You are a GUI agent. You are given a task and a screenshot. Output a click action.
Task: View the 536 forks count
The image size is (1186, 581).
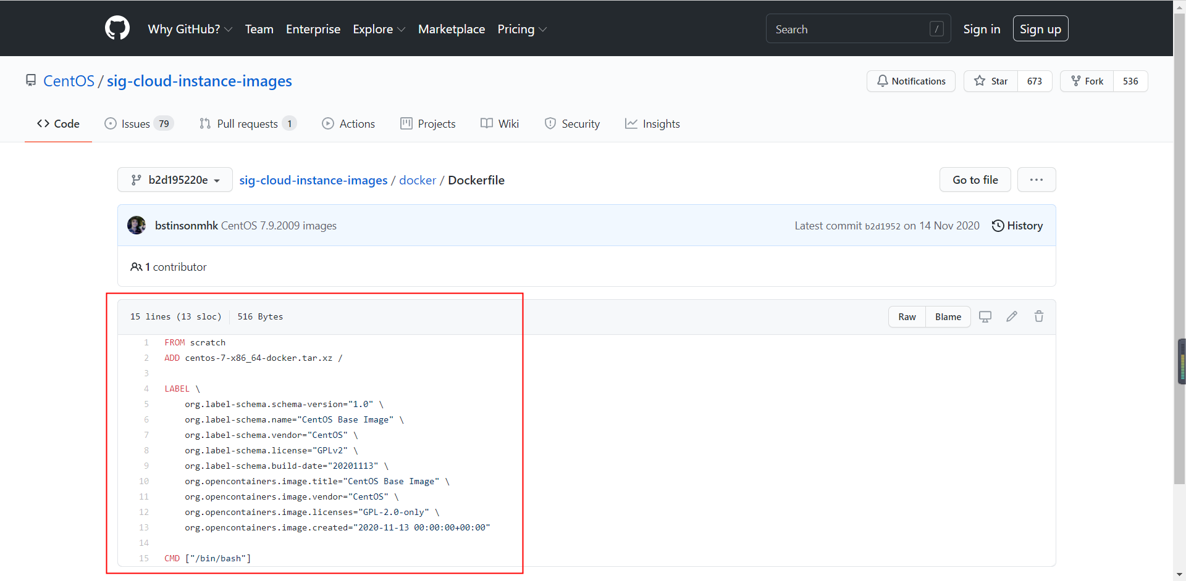[x=1130, y=81]
